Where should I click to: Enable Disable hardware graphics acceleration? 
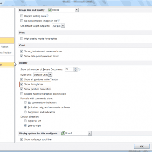click(22, 94)
